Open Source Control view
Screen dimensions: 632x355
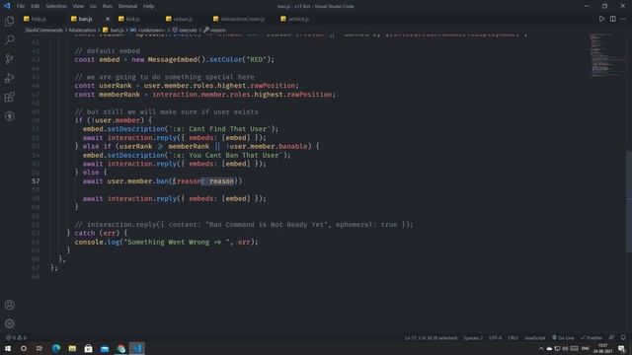[x=9, y=59]
